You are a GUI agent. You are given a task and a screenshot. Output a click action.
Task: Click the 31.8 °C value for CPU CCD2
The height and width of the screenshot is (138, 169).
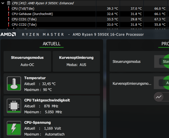[136, 25]
